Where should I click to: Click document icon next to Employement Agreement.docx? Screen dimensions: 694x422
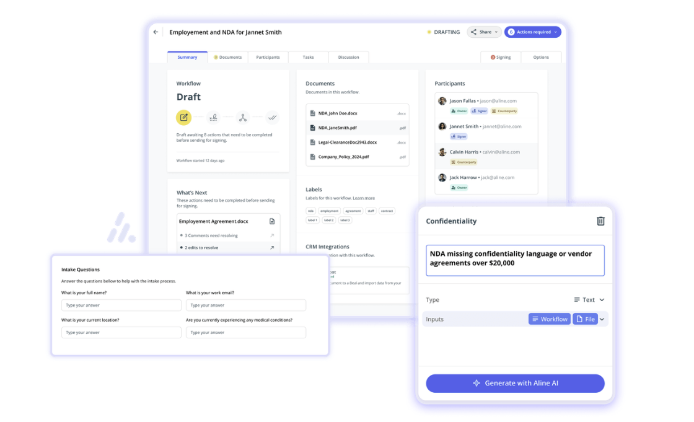click(x=272, y=221)
